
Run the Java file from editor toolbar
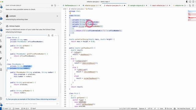[x=185, y=5]
